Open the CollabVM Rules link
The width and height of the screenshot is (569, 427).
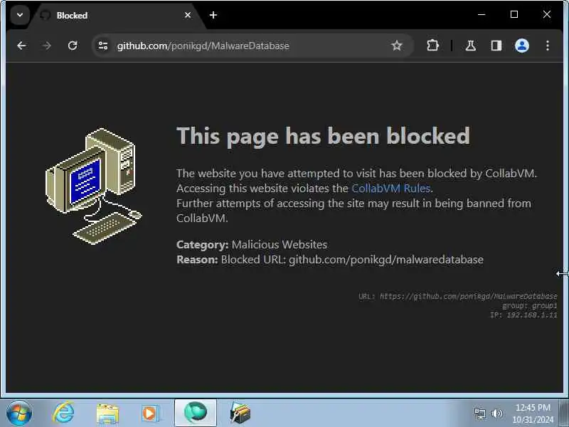click(x=390, y=188)
